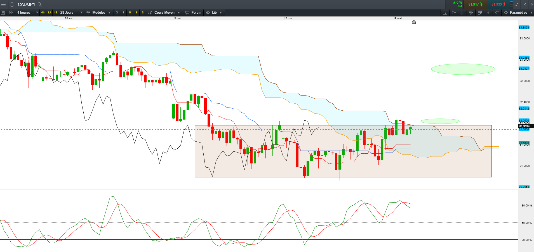This screenshot has height=252, width=534.
Task: Click the 82,0526 price level label
Action: pyautogui.click(x=524, y=120)
